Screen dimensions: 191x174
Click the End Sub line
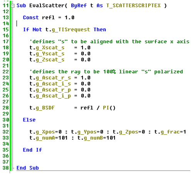point(28,168)
